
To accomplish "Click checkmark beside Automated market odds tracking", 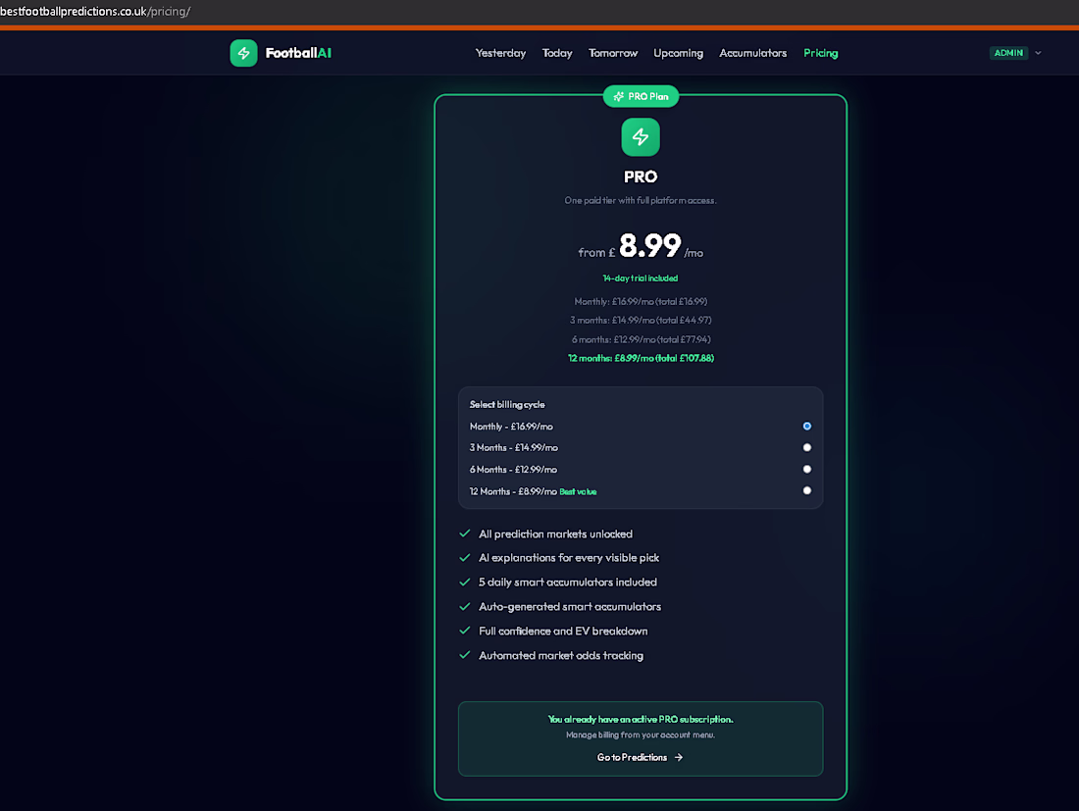I will click(465, 655).
